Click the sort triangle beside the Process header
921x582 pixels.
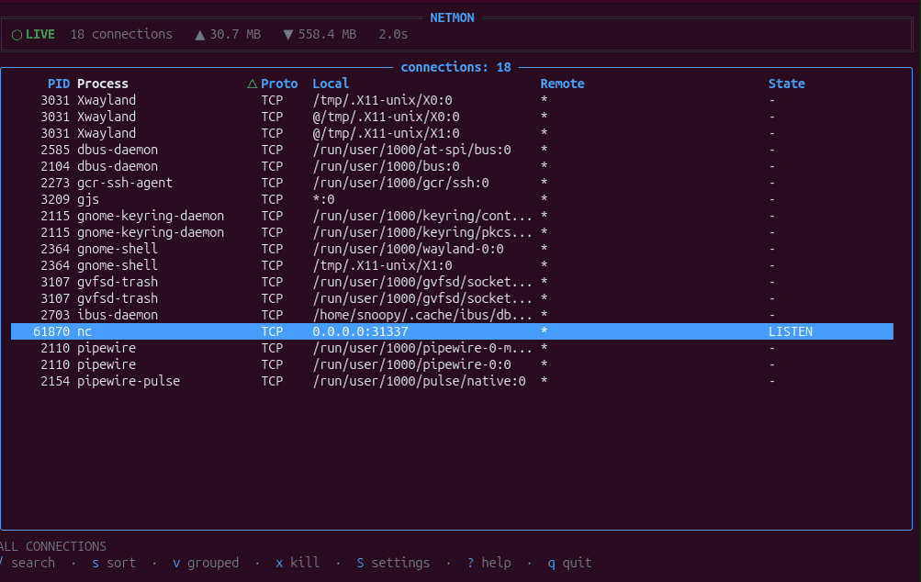pyautogui.click(x=252, y=84)
